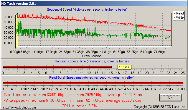This screenshot has width=188, height=110.
Task: Click the 24.63gb drive position label
Action: tap(65, 52)
